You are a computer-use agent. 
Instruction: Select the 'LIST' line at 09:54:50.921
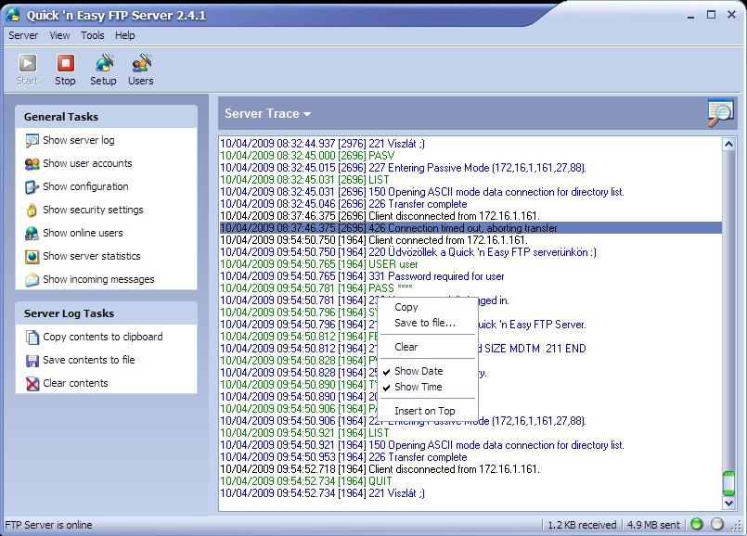click(x=305, y=433)
